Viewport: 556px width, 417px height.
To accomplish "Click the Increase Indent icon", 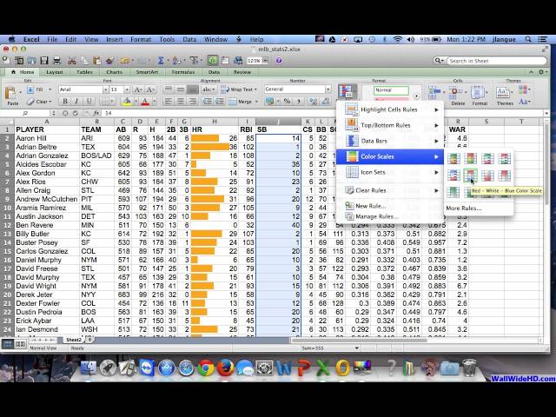I will tap(220, 102).
